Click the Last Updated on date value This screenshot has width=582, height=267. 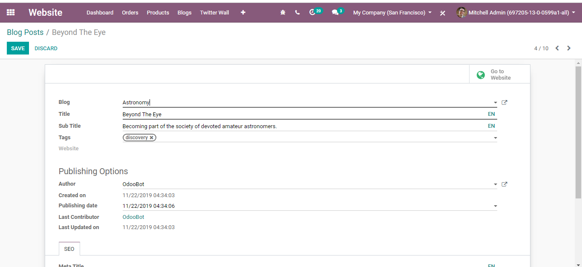pyautogui.click(x=149, y=227)
